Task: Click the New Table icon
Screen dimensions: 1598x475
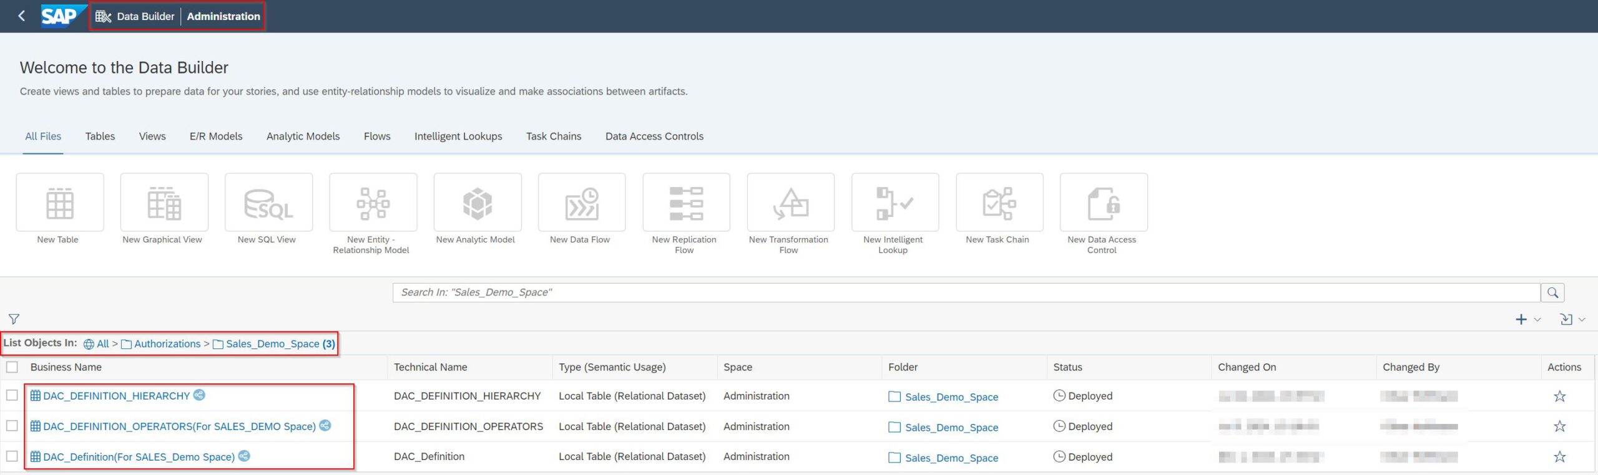Action: click(60, 203)
